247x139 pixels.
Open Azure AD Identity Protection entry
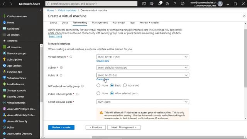21,115
